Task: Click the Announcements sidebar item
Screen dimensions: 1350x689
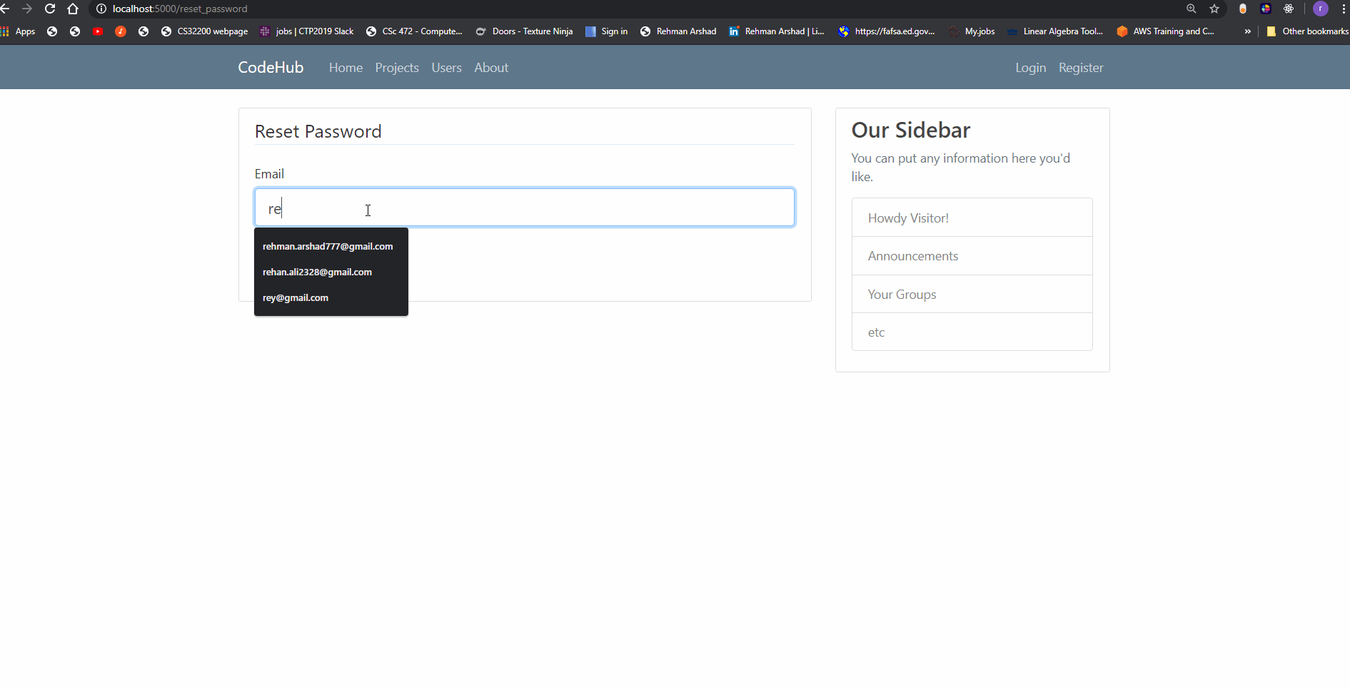Action: click(x=972, y=256)
